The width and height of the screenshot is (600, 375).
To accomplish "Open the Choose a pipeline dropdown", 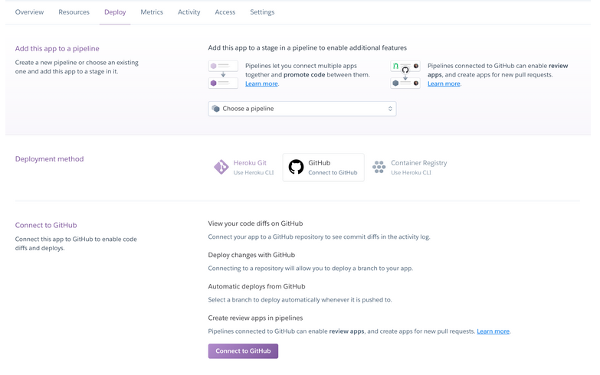I will pyautogui.click(x=302, y=109).
